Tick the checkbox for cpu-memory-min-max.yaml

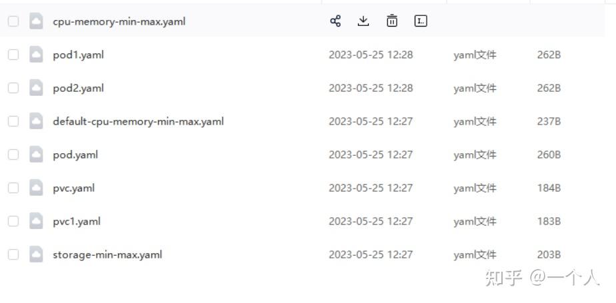13,21
